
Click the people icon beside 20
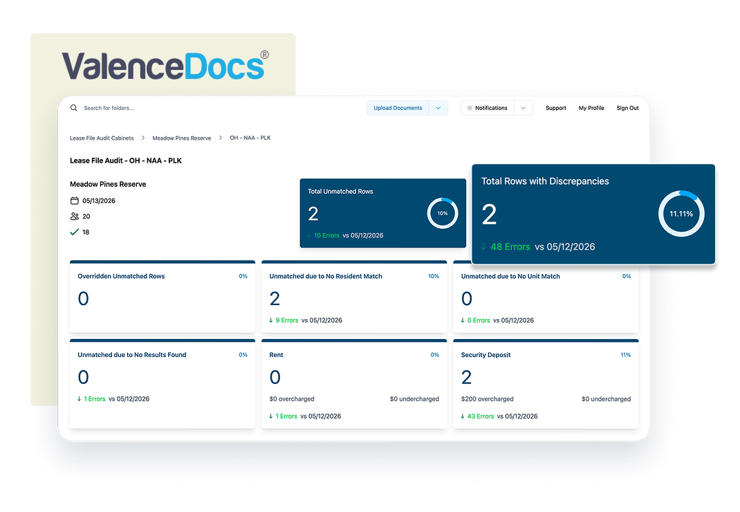pos(75,217)
